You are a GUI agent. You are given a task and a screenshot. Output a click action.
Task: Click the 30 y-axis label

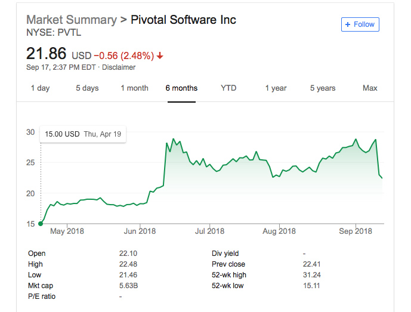click(30, 132)
